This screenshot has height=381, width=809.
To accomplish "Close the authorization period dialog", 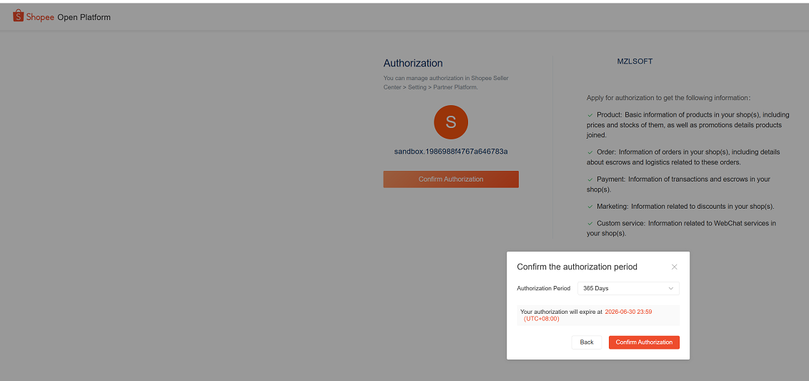I will coord(674,267).
